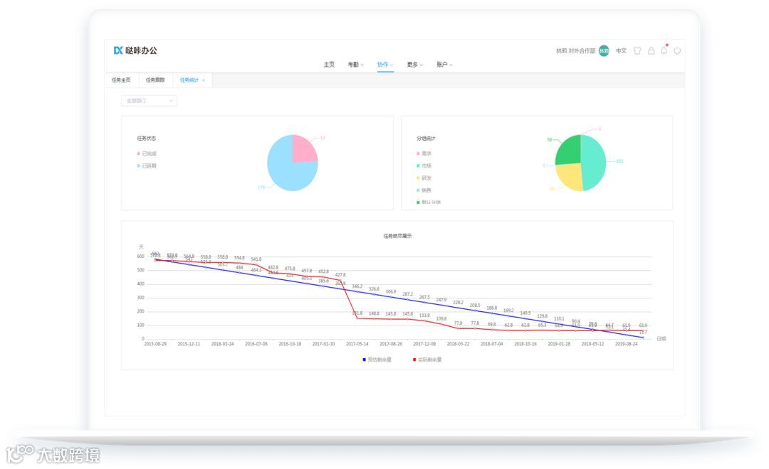Click the burndown chart title

tap(397, 236)
